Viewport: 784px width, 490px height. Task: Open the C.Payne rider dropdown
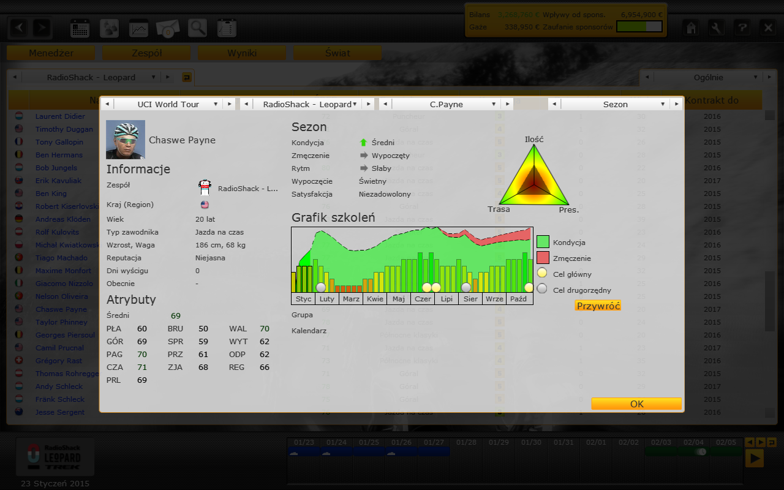[x=446, y=104]
